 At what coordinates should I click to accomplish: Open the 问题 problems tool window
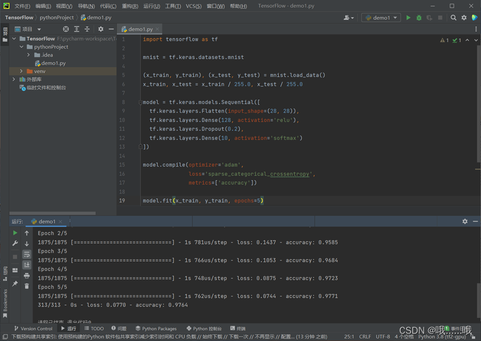(x=118, y=328)
